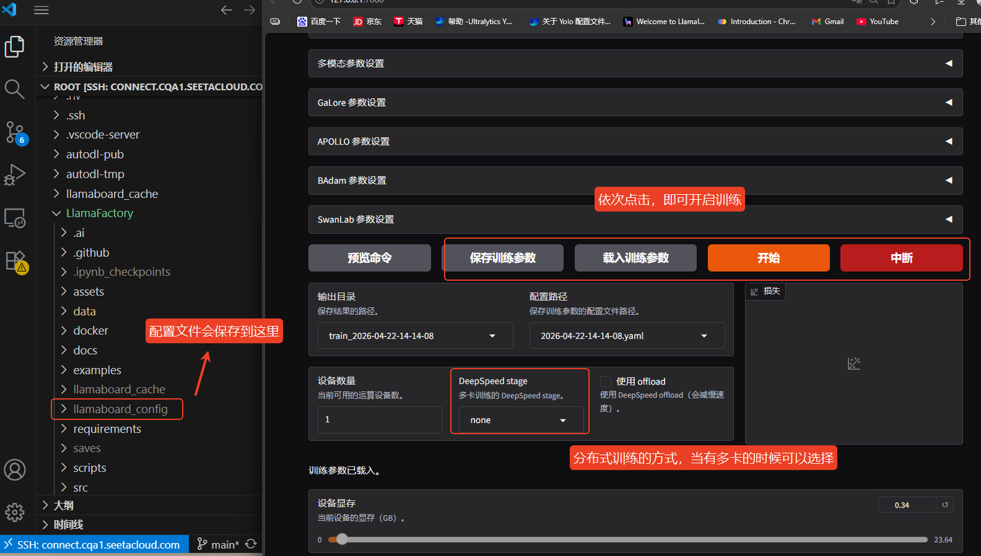Image resolution: width=981 pixels, height=556 pixels.
Task: Show more bookmarks with chevron
Action: pos(933,22)
